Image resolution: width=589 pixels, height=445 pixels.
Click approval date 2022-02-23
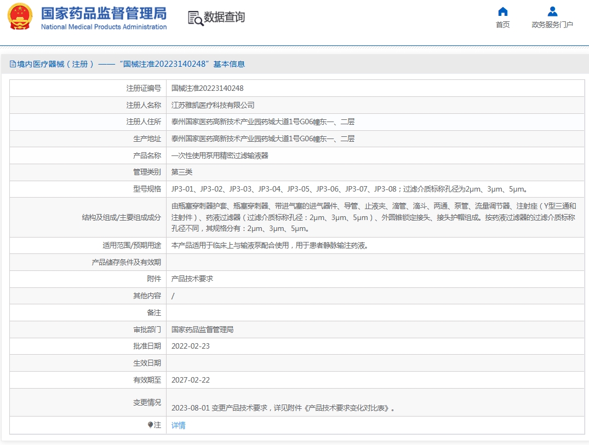[191, 346]
